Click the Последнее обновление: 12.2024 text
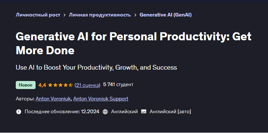The height and width of the screenshot is (133, 268). (62, 112)
